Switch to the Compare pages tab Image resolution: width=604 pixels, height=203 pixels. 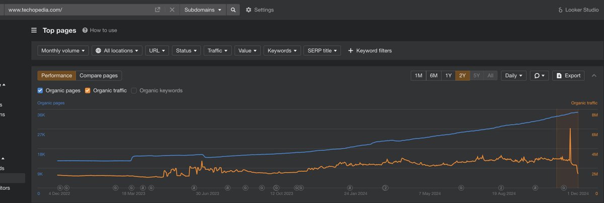[x=99, y=75]
